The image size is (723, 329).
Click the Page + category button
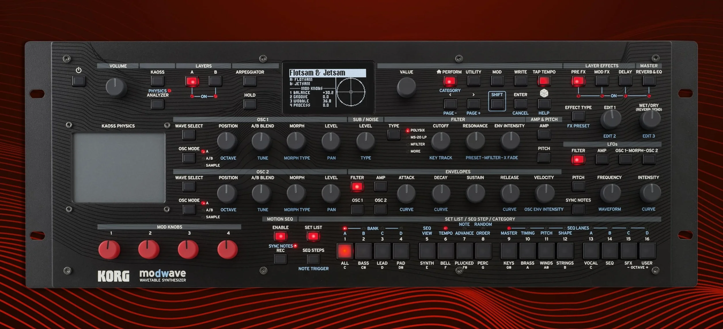click(473, 104)
